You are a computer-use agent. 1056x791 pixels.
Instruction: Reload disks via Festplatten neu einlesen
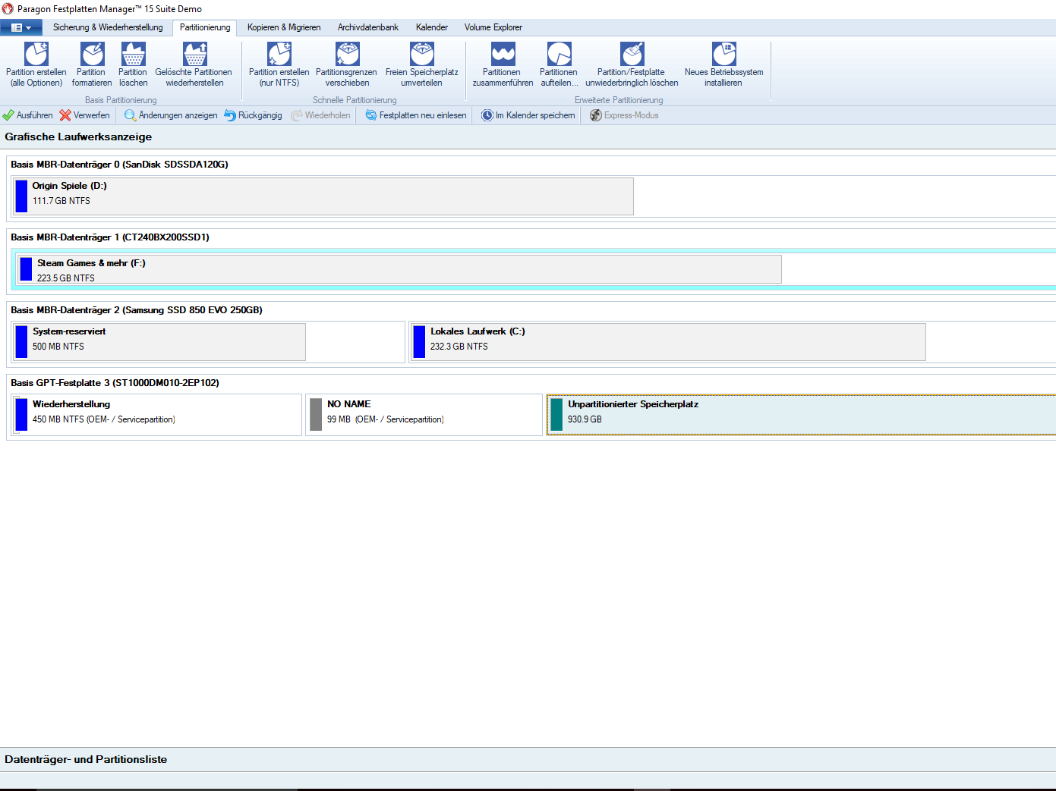point(416,115)
